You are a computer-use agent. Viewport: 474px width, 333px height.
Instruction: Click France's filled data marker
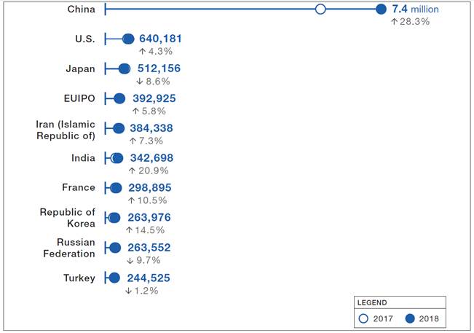(116, 188)
